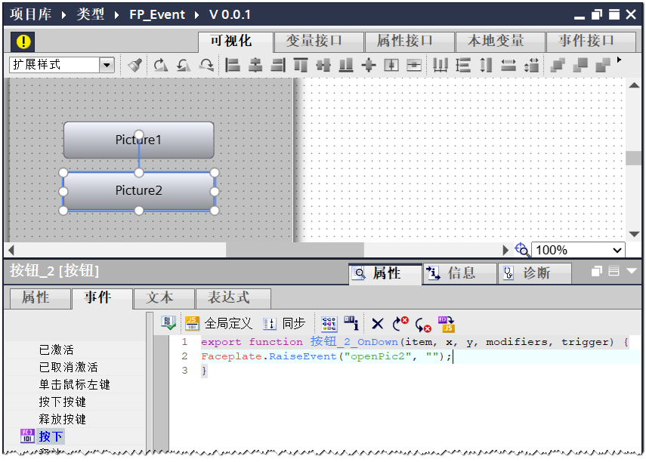
Task: Select the Picture1 button on canvas
Action: point(138,140)
